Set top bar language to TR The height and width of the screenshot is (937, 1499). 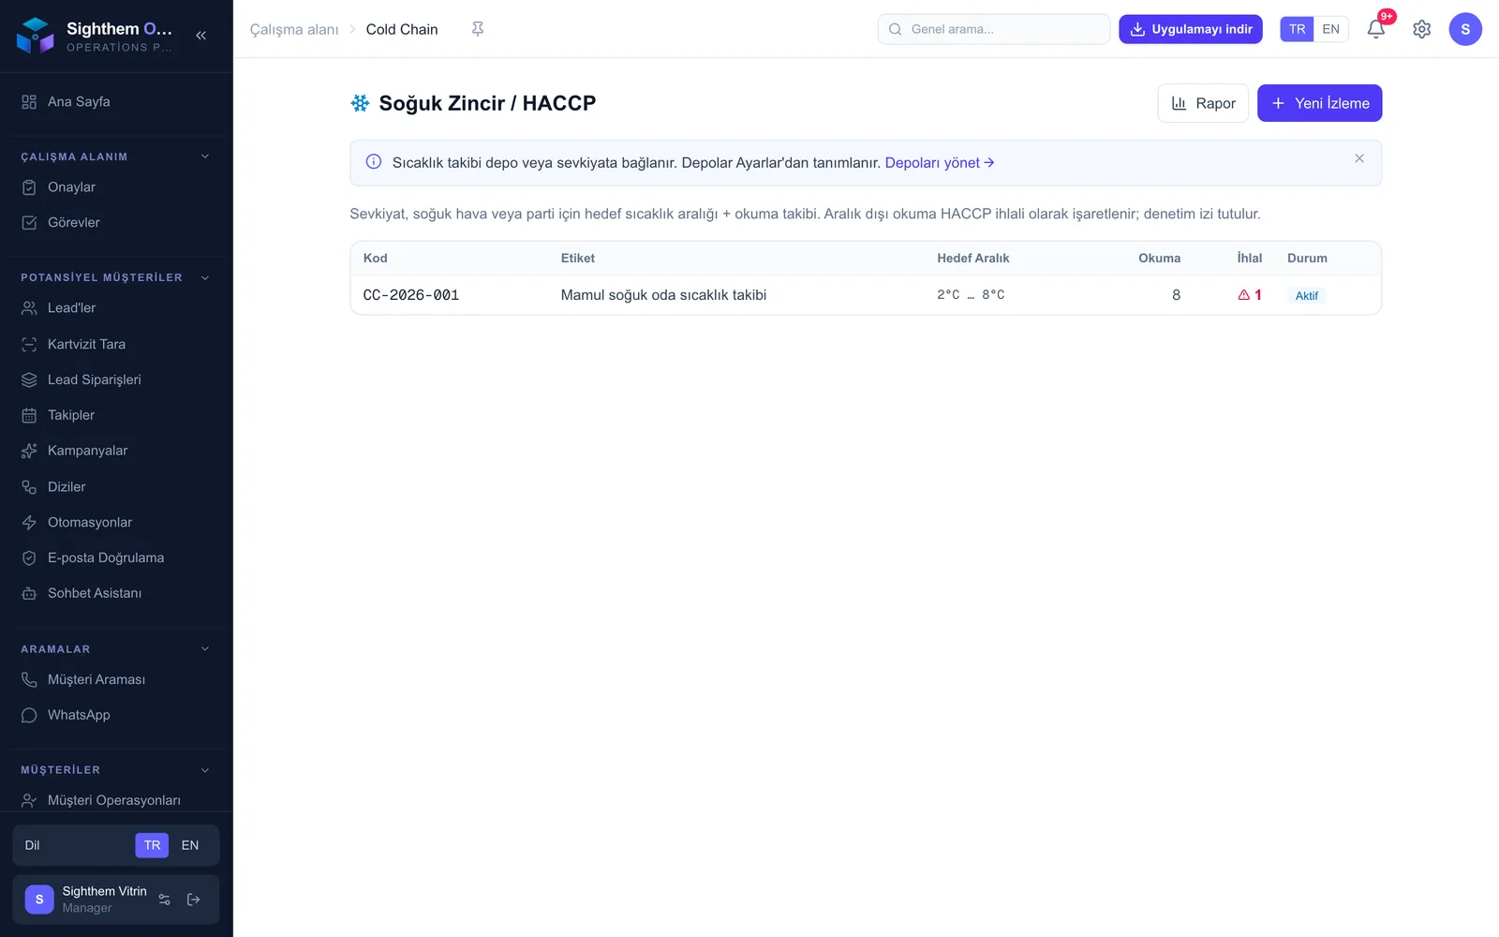[x=1297, y=29]
